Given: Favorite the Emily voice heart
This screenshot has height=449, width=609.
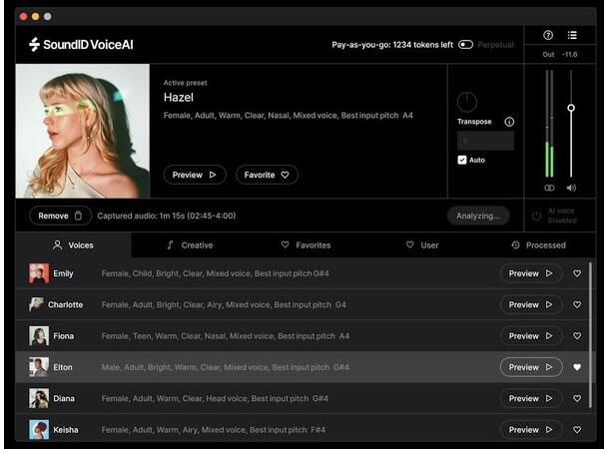Looking at the screenshot, I should point(577,273).
